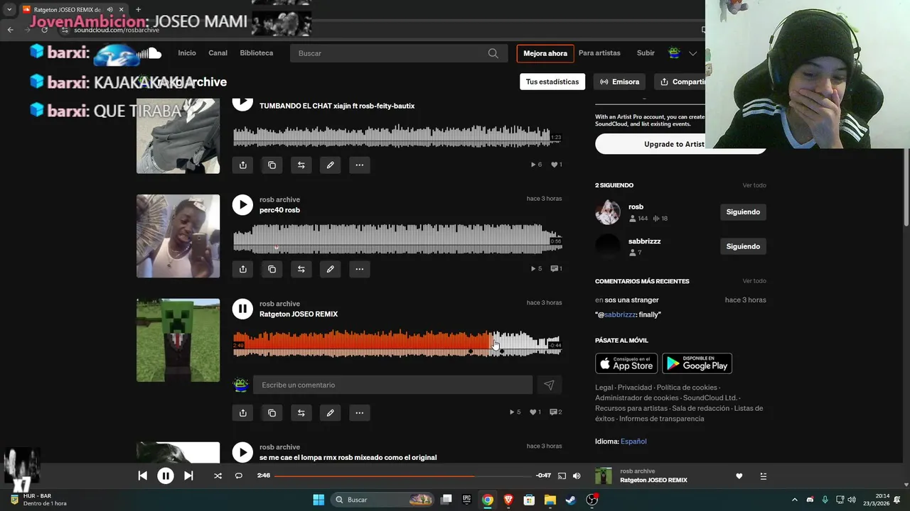This screenshot has height=511, width=910.
Task: Toggle Siguiendo for sabbrizzz
Action: tap(743, 246)
